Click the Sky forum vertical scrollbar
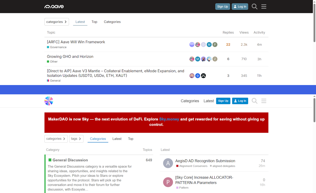 (x=314, y=110)
